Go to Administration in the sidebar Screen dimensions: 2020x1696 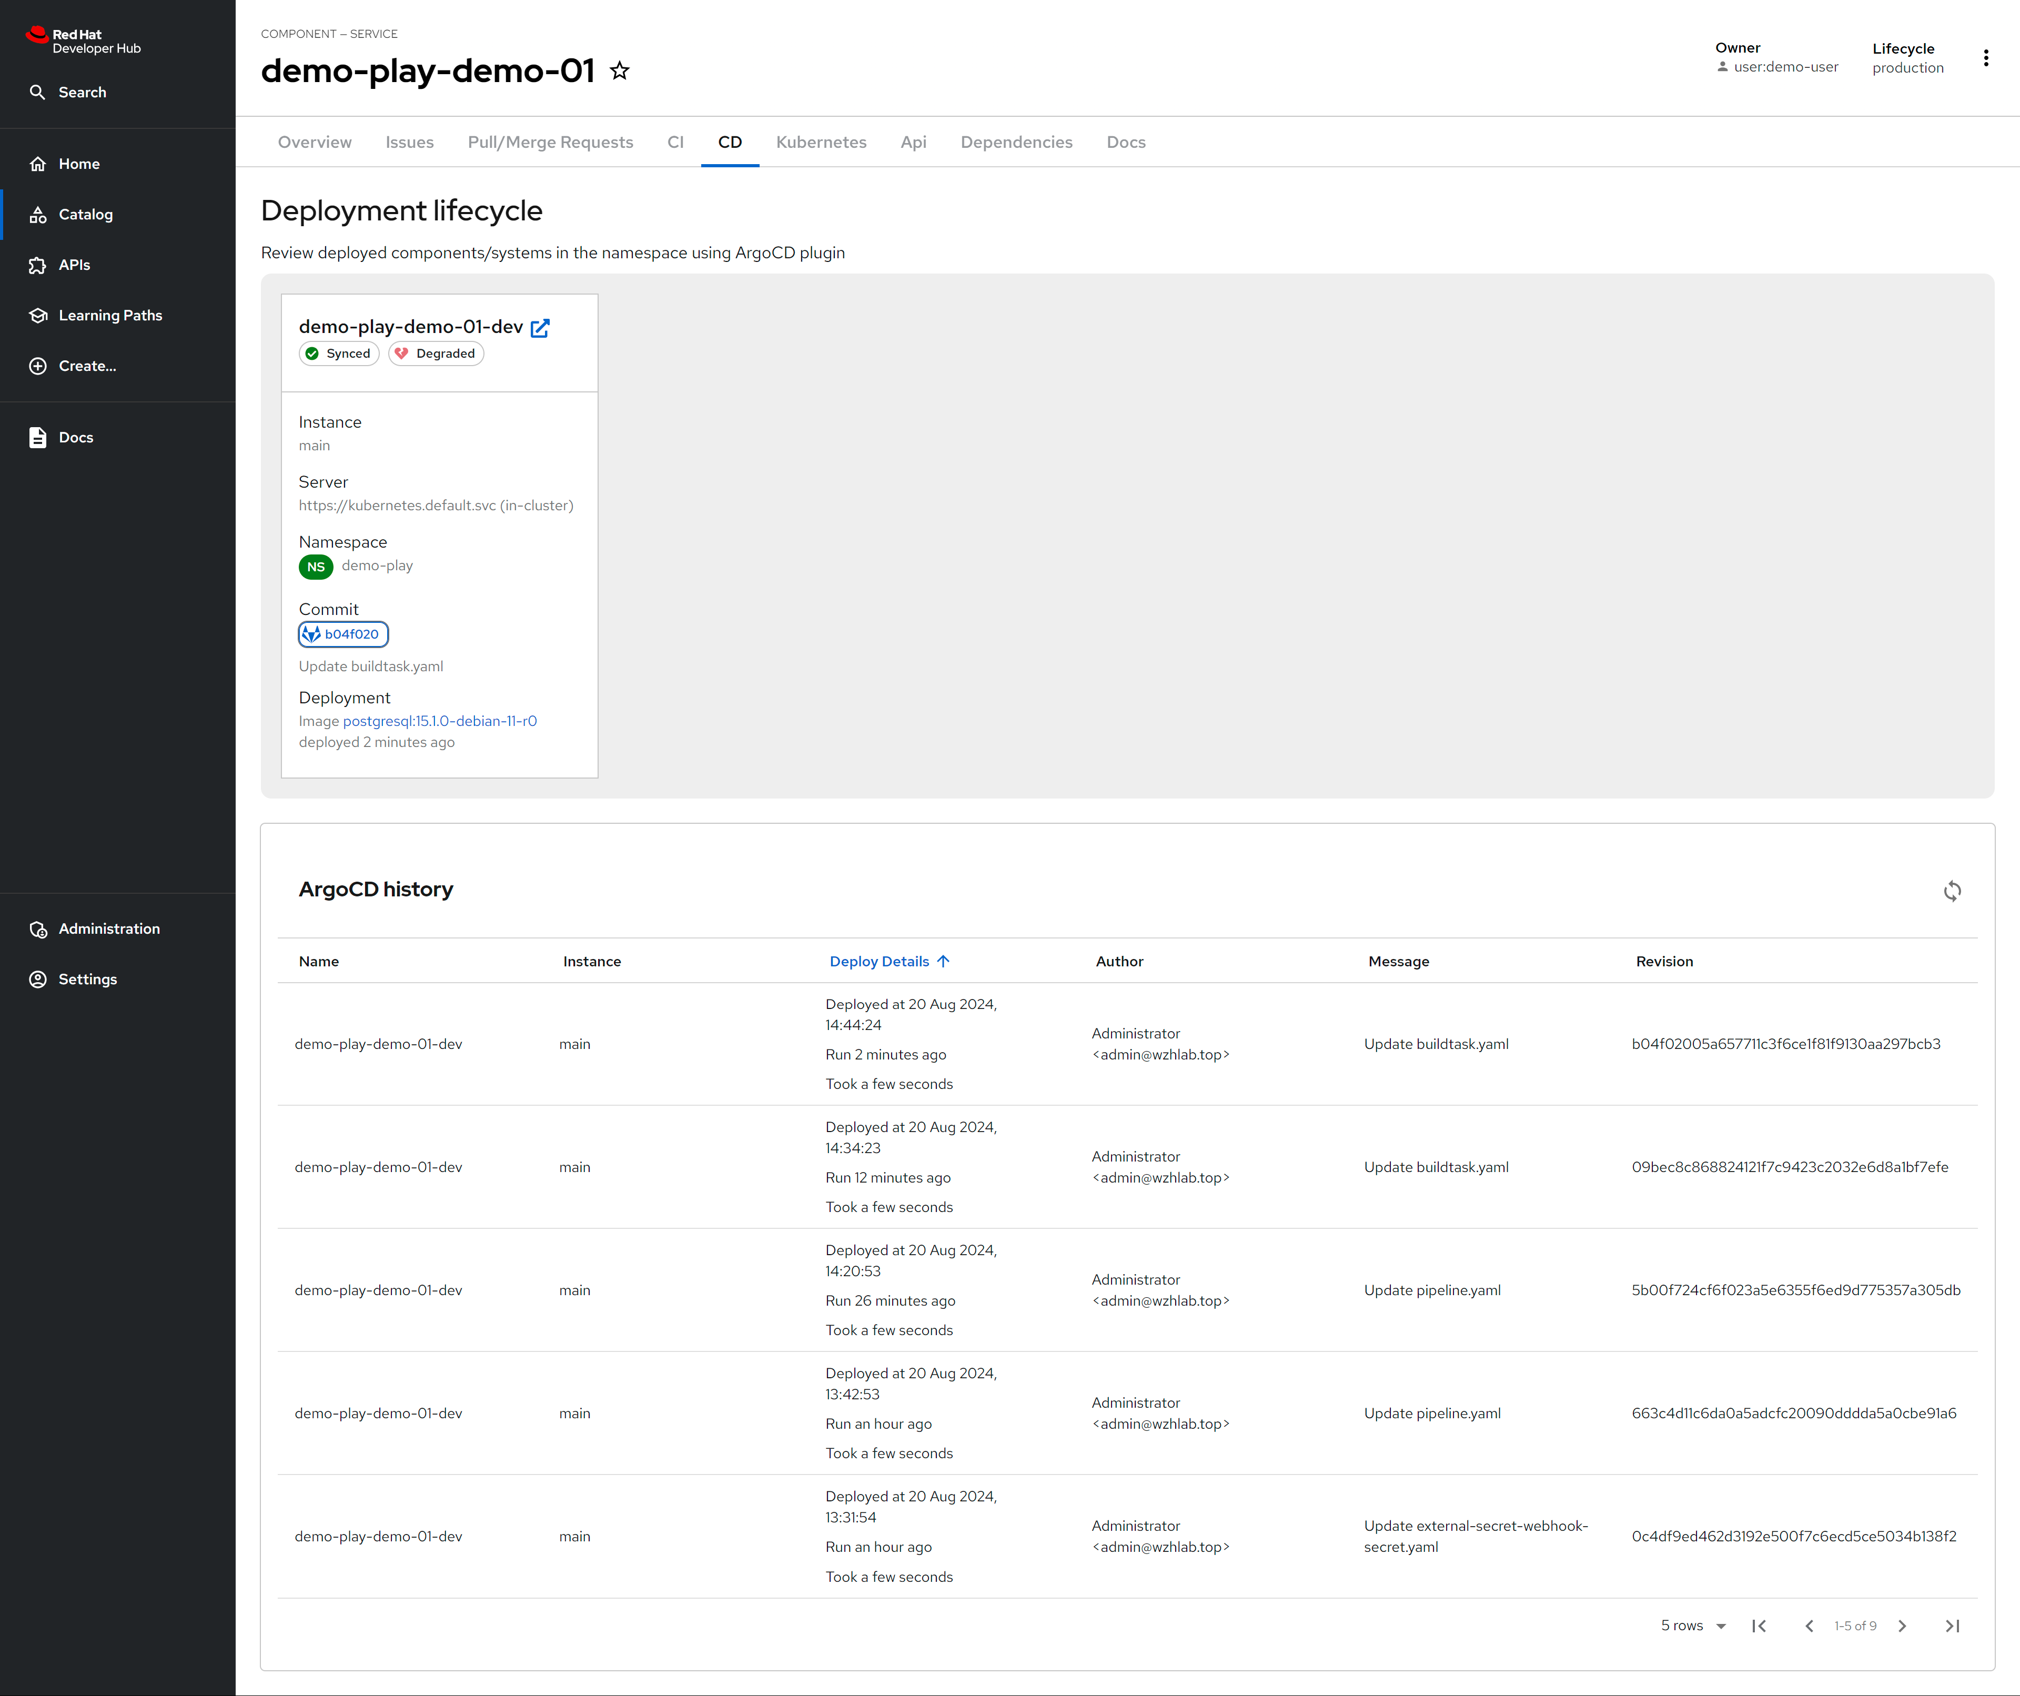click(109, 928)
